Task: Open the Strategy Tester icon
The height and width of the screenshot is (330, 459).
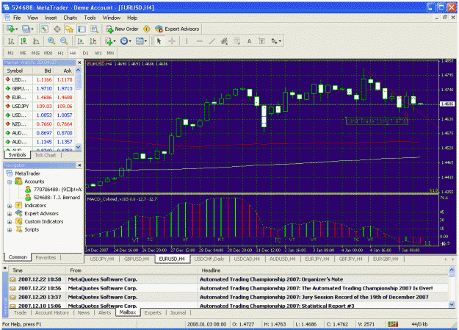Action: [x=94, y=29]
